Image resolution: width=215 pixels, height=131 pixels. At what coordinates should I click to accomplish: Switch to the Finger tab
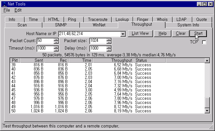[143, 20]
